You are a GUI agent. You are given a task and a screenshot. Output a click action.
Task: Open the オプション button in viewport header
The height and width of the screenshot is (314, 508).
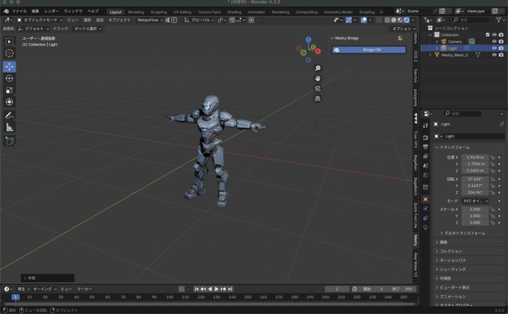point(404,29)
